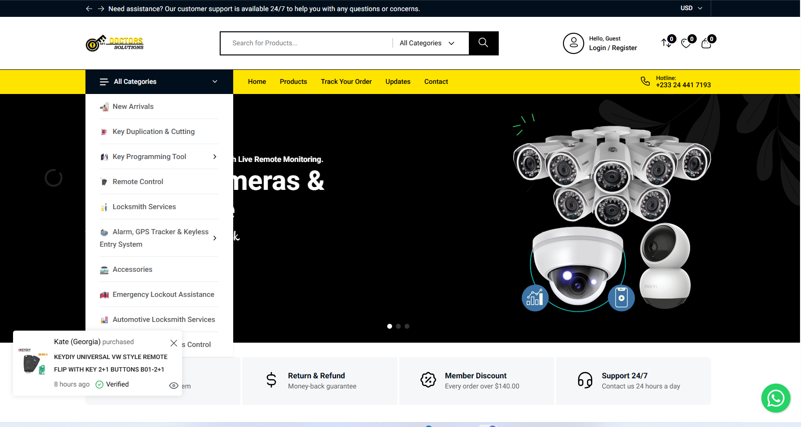Viewport: 801px width, 427px height.
Task: Click the eye icon on purchase popup
Action: pos(174,386)
